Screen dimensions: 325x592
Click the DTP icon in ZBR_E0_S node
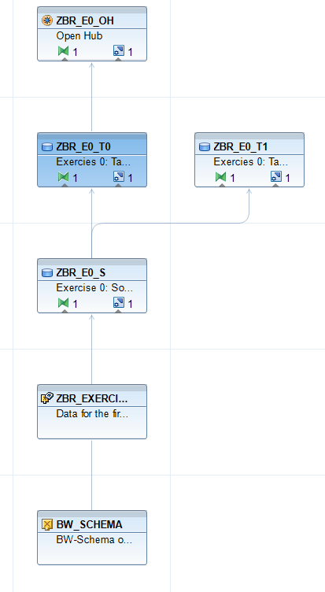(119, 303)
